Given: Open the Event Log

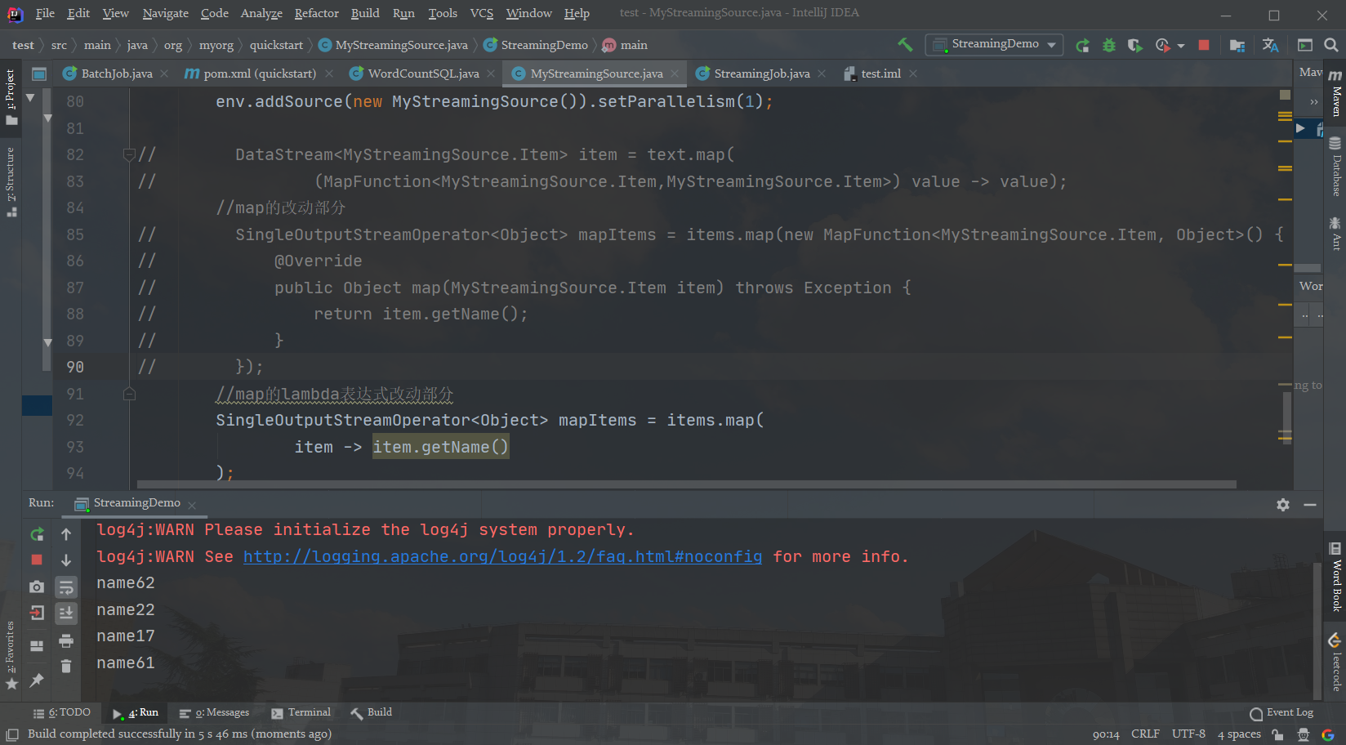Looking at the screenshot, I should (1281, 713).
